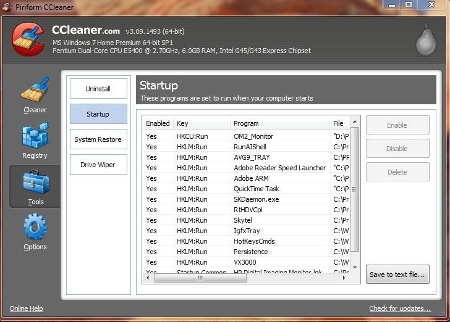Click the vertical scrollbar down arrow
This screenshot has height=322, width=450.
click(355, 268)
